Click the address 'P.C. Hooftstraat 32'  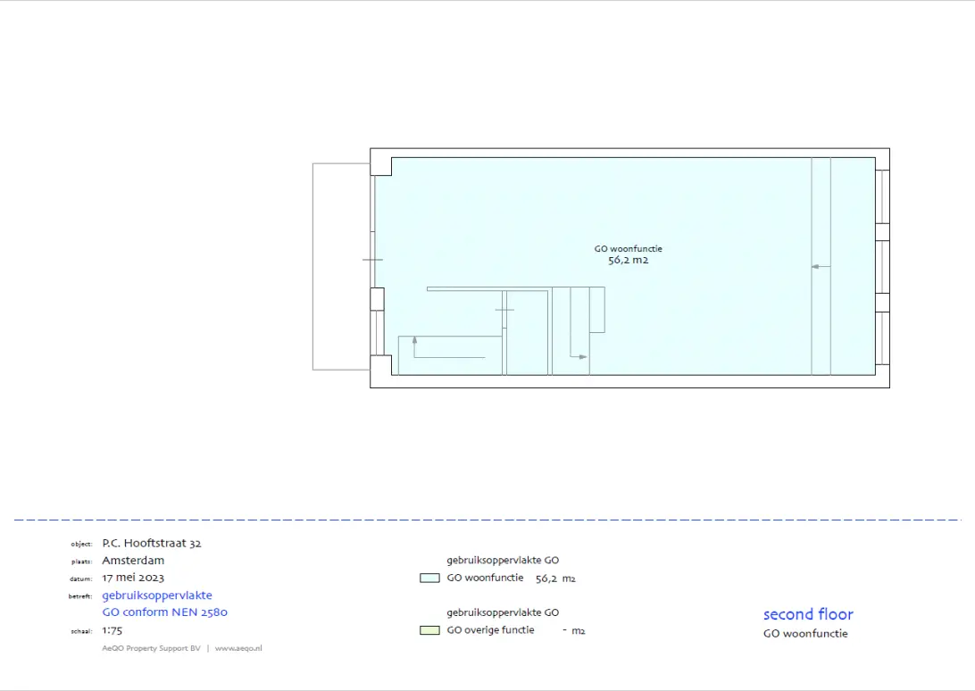tap(152, 543)
